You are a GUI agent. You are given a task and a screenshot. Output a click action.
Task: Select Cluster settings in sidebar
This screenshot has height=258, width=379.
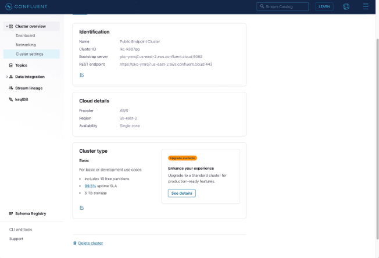[x=31, y=54]
